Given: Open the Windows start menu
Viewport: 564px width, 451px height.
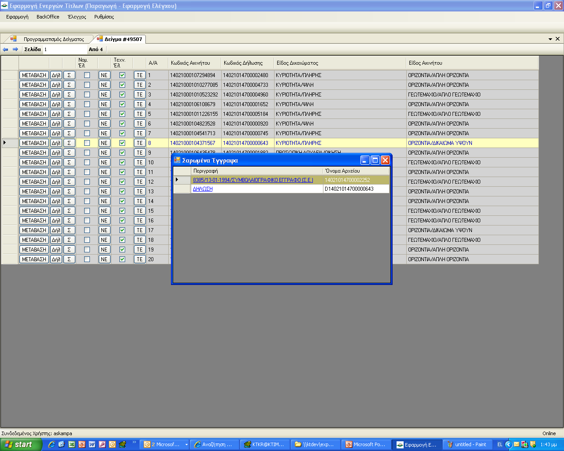Looking at the screenshot, I should tap(21, 444).
